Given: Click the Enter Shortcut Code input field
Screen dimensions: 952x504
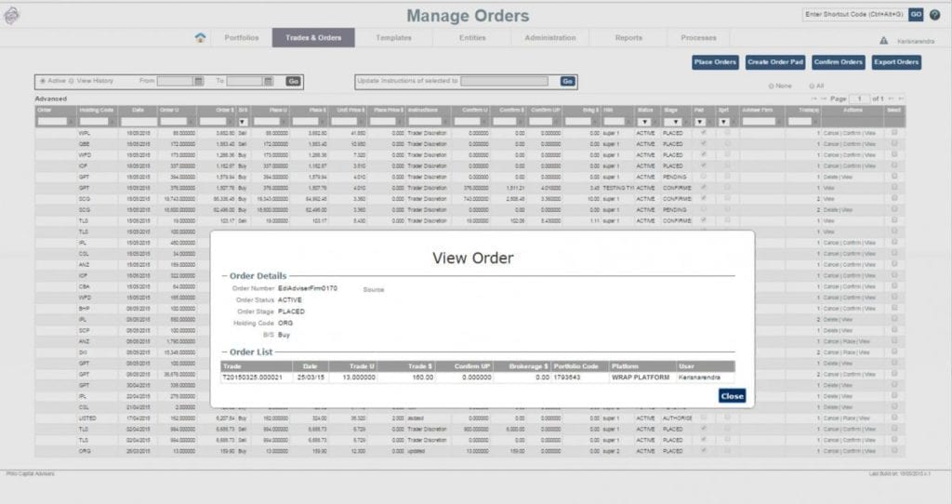Looking at the screenshot, I should click(853, 15).
